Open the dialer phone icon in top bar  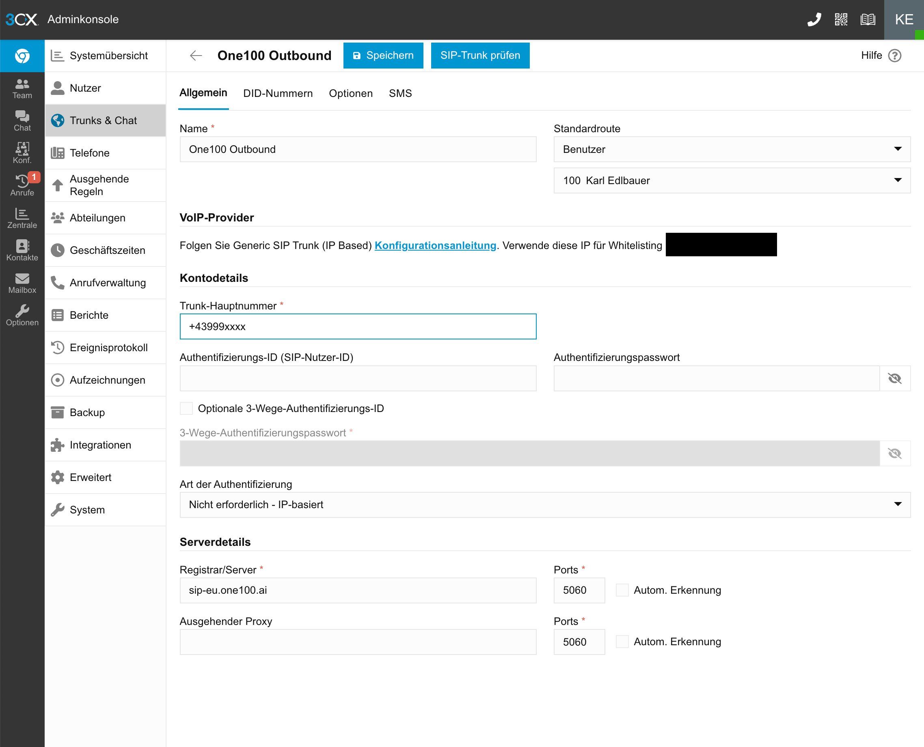(814, 19)
